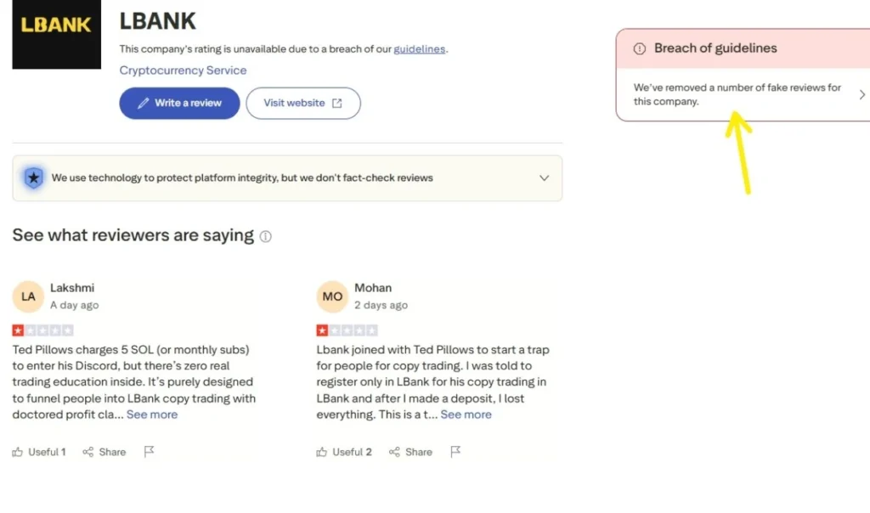Viewport: 870px width, 513px height.
Task: Click the 'See what reviewers are saying' heading
Action: tap(133, 235)
